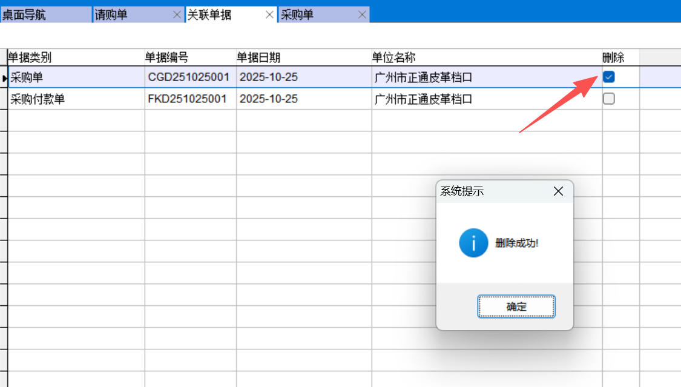The width and height of the screenshot is (681, 387).
Task: Close the 采购单 tab
Action: pos(362,15)
